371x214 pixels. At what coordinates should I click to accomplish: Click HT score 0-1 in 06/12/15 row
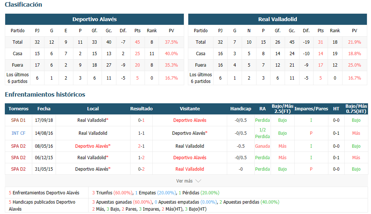(336, 157)
